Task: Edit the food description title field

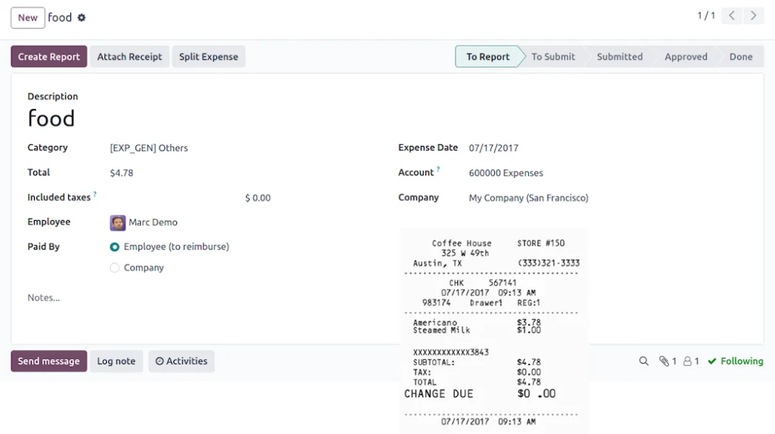Action: pos(51,119)
